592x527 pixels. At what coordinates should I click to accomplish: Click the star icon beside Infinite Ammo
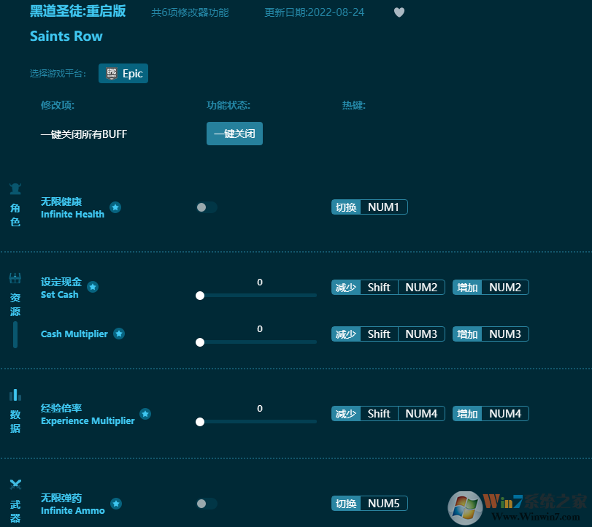pyautogui.click(x=115, y=503)
